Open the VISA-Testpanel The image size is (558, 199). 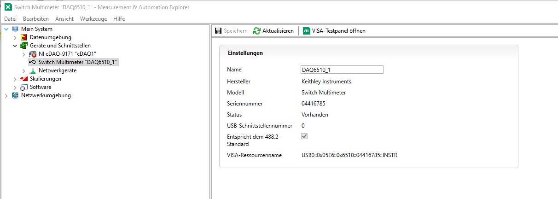click(334, 31)
